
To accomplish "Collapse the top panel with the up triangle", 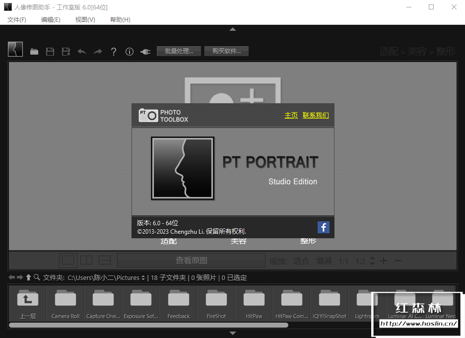I will tap(233, 29).
